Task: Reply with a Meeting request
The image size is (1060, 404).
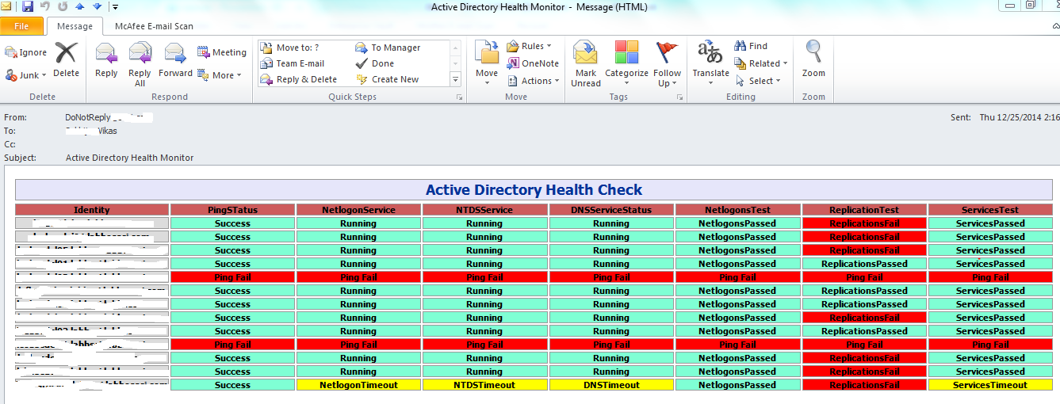Action: pos(222,52)
